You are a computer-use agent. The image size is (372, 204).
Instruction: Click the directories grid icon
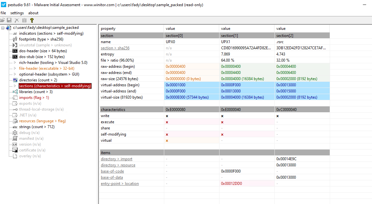15,80
